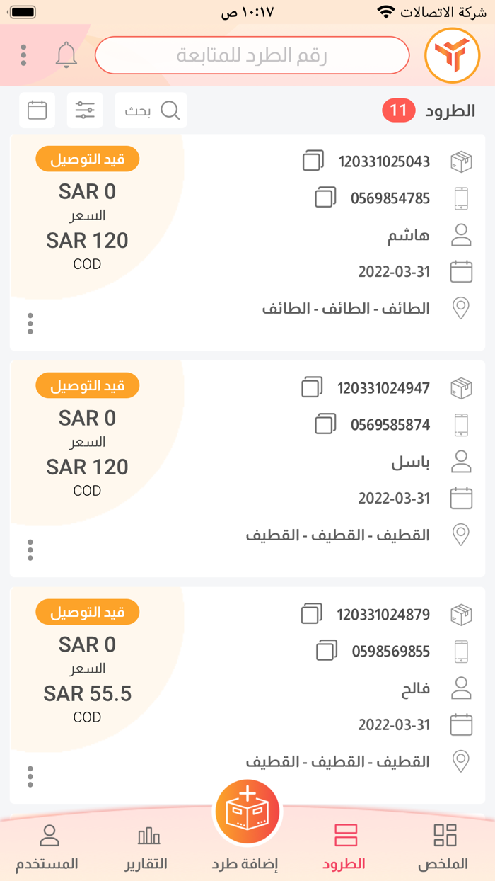The height and width of the screenshot is (881, 495).
Task: Open the three-dot menu on باسل's parcel card
Action: tap(30, 550)
